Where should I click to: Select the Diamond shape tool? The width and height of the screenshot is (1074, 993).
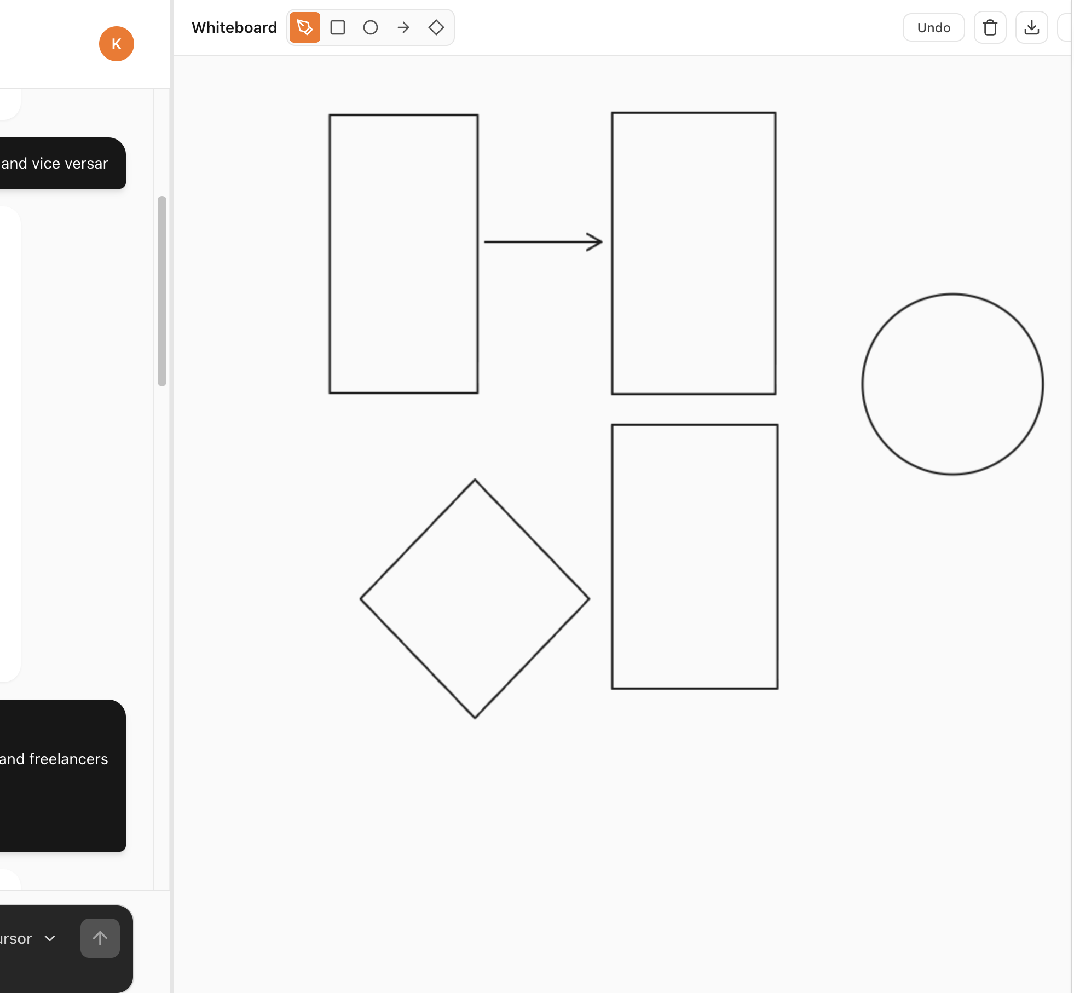point(436,27)
